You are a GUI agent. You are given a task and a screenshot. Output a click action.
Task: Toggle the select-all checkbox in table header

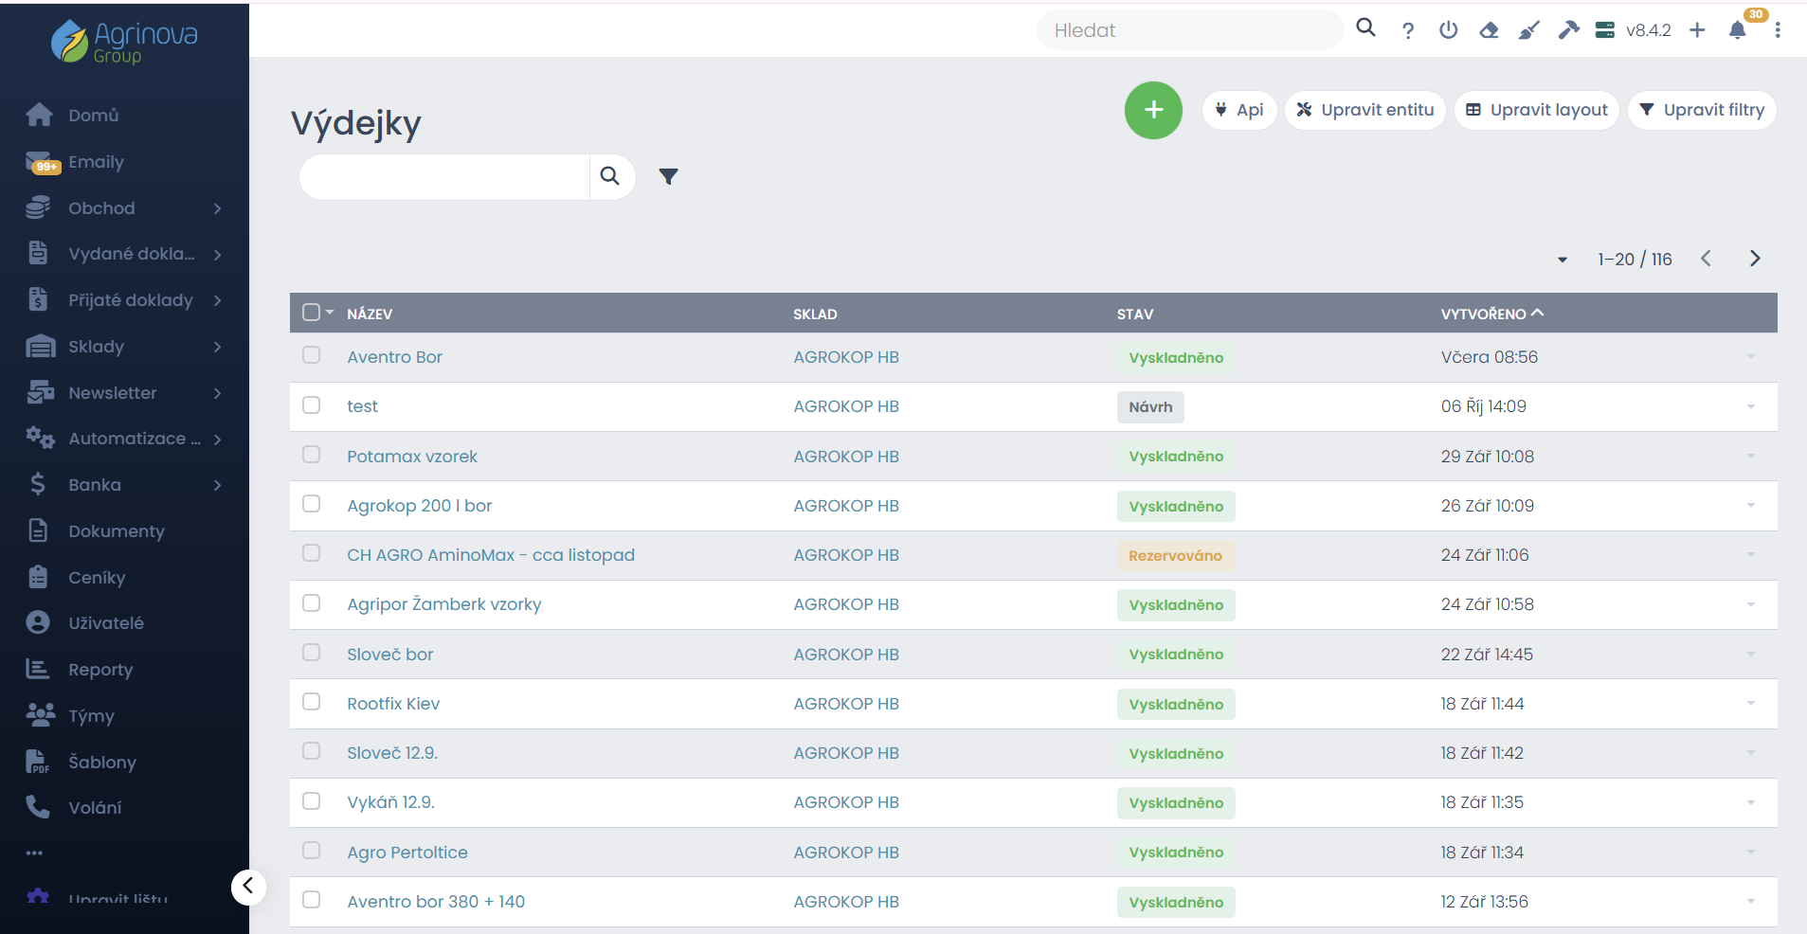tap(311, 313)
